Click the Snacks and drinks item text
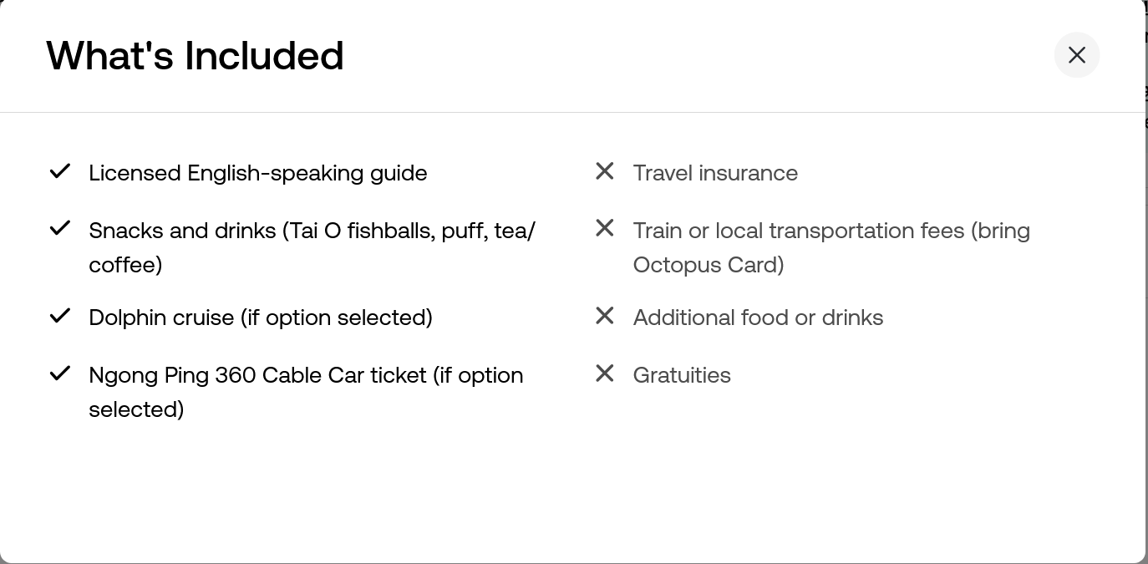 [x=312, y=247]
